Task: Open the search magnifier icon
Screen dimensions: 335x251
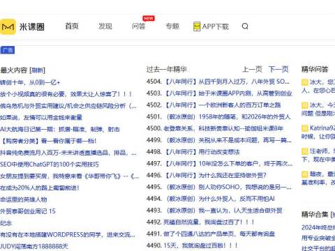Action: point(245,26)
